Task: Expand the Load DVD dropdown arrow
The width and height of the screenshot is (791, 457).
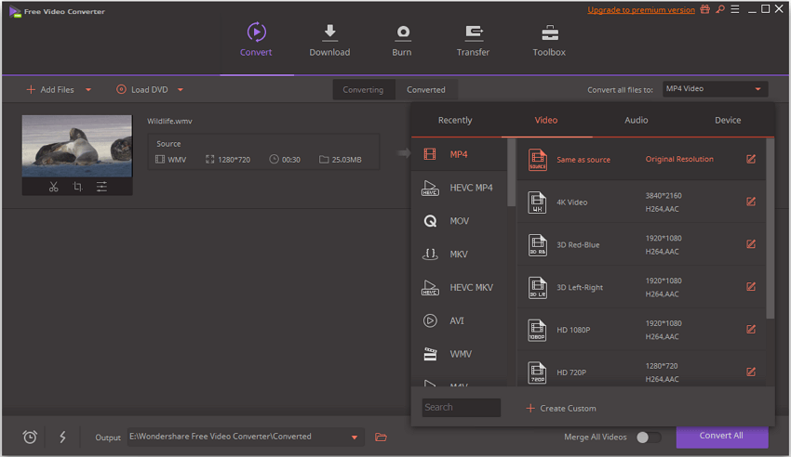Action: (181, 89)
